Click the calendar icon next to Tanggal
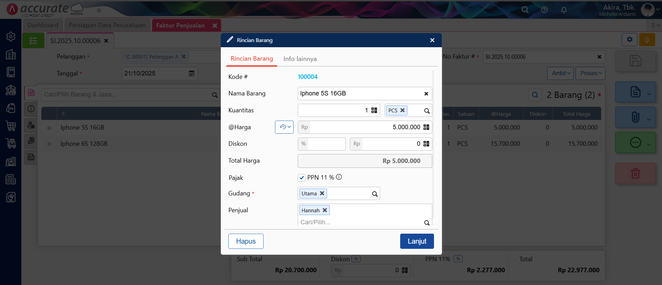662x285 pixels. (x=191, y=73)
